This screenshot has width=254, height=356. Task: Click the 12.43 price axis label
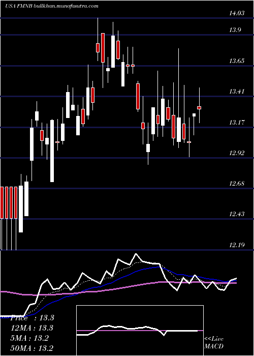pyautogui.click(x=237, y=214)
